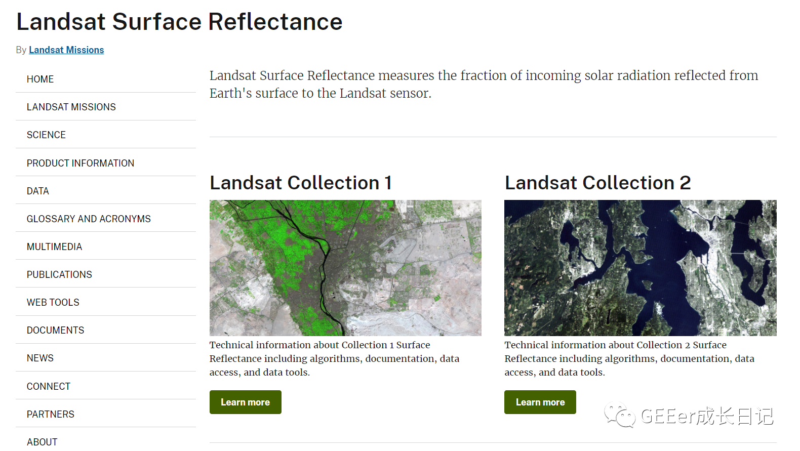View the PARTNERS page
Viewport: 800px width, 451px height.
[x=51, y=414]
